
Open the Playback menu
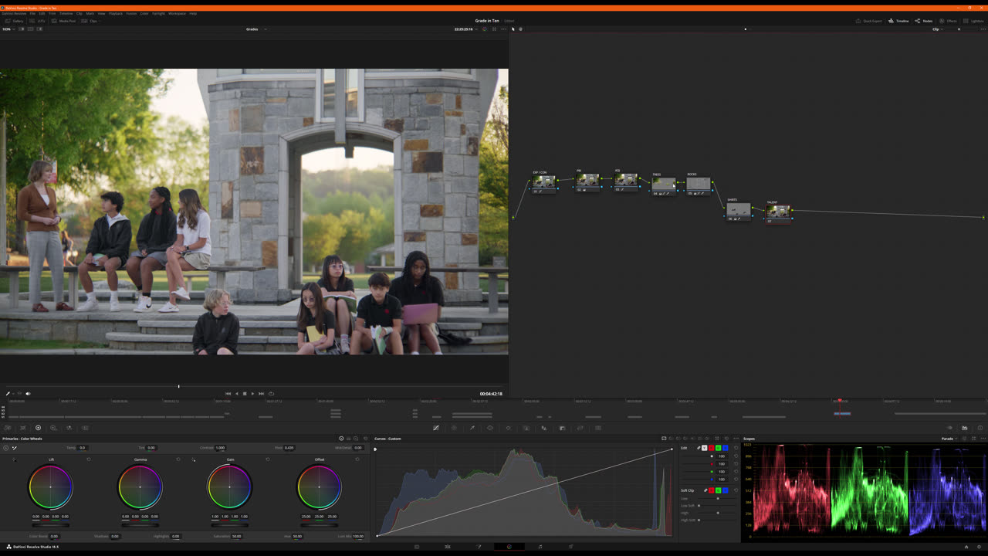116,13
